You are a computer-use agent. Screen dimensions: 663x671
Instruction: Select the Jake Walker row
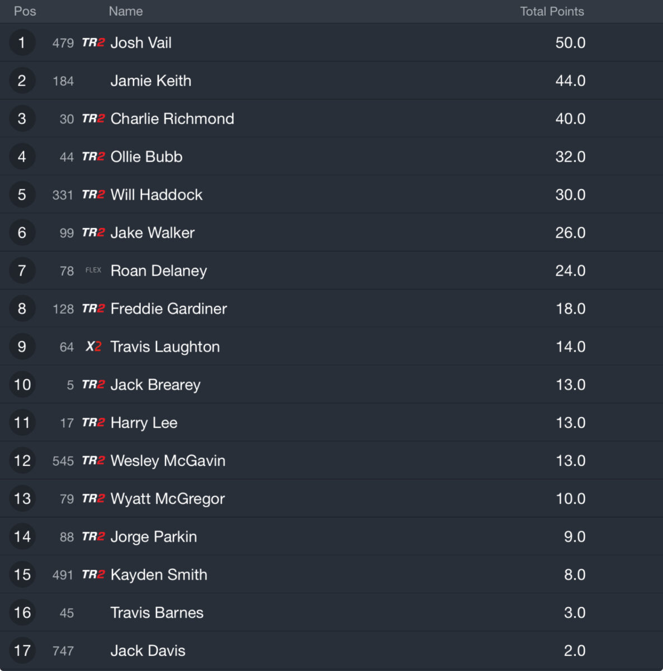[331, 233]
